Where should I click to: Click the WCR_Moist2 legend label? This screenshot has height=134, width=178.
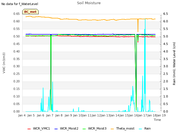tap(69, 128)
